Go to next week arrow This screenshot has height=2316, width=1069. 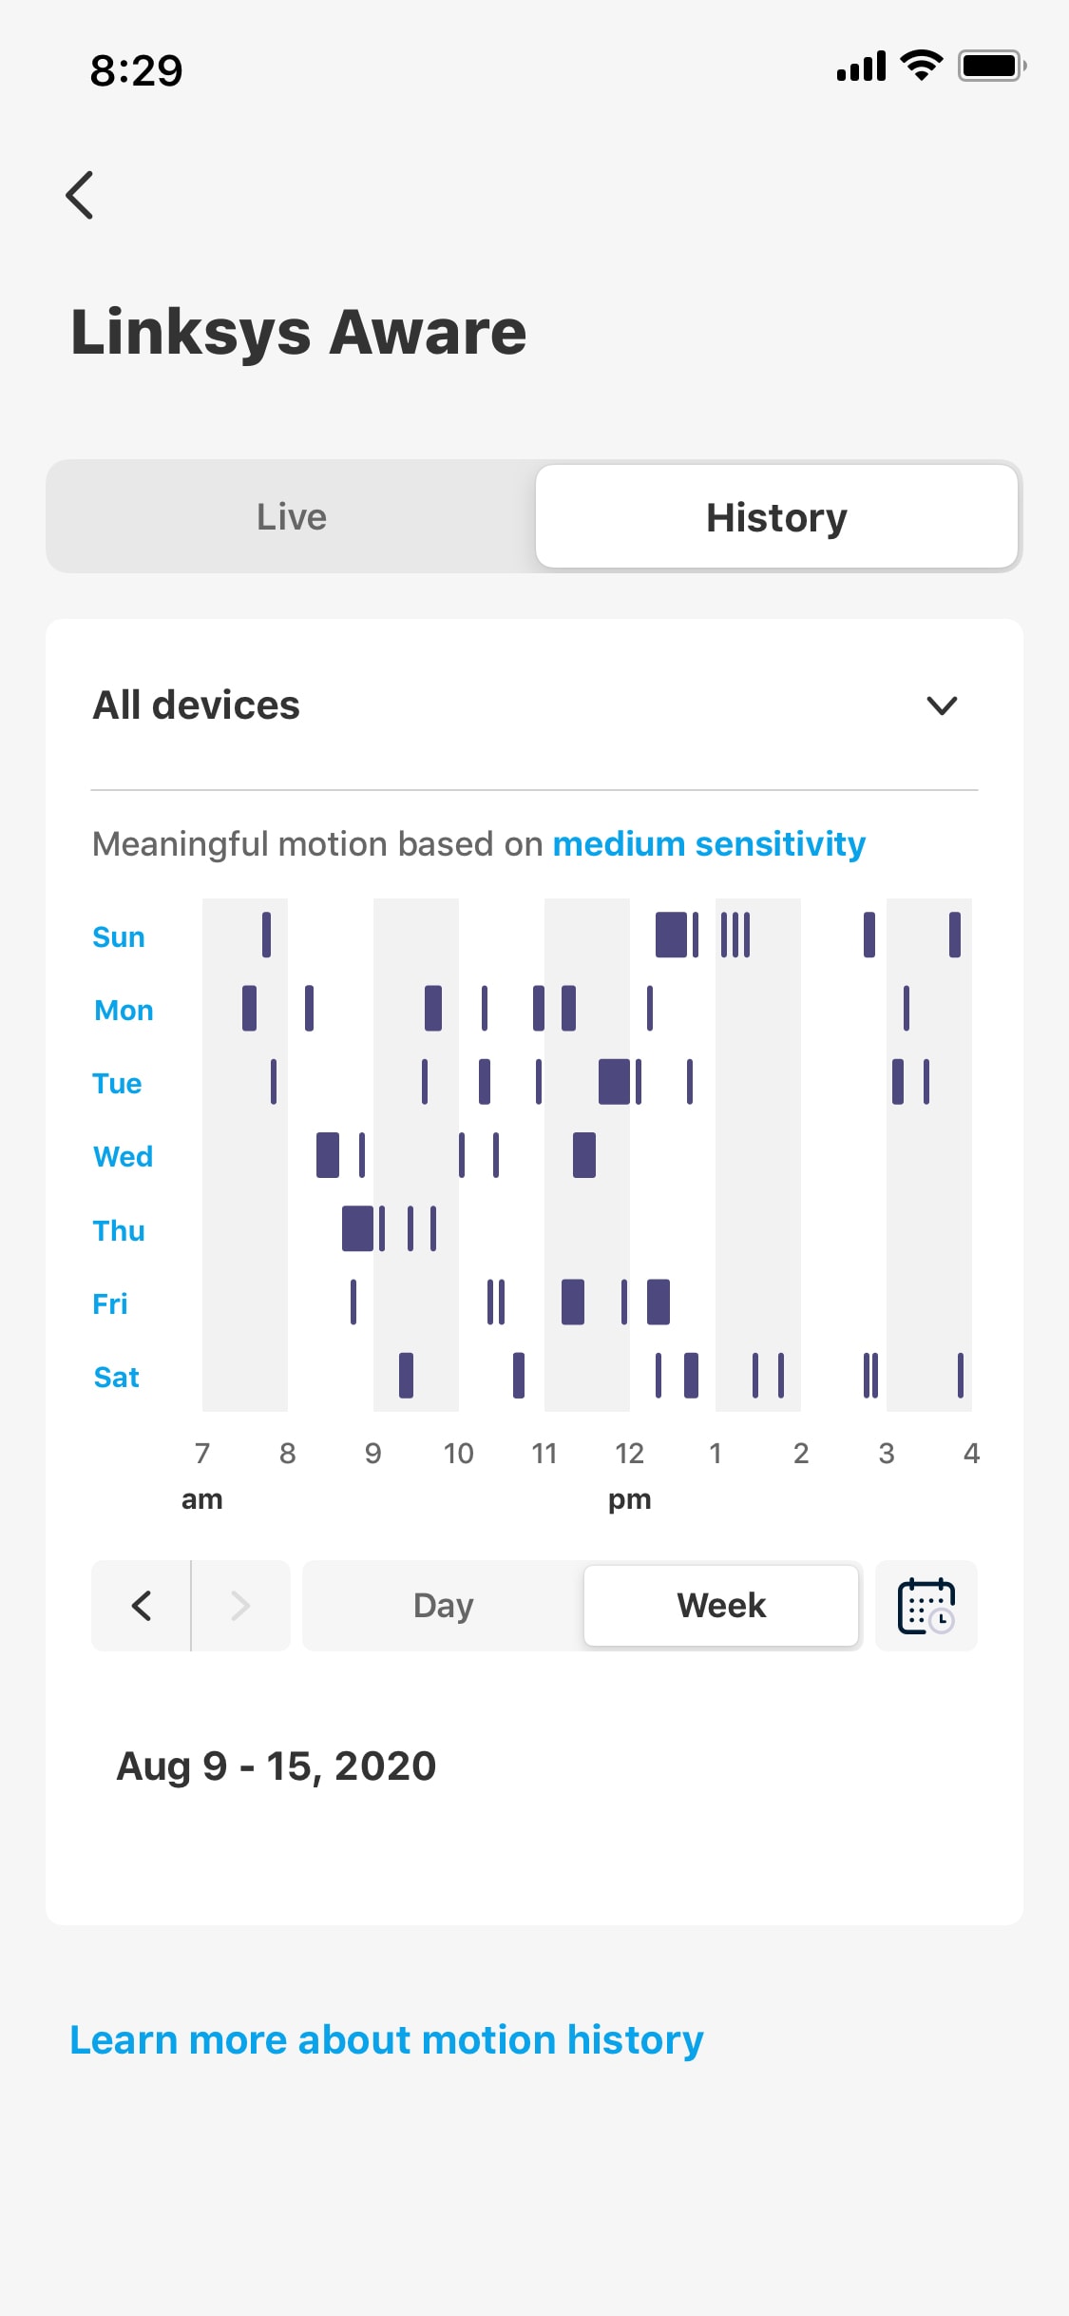(240, 1606)
